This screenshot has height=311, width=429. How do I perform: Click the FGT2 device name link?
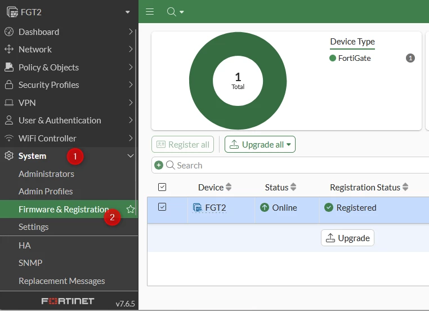click(x=216, y=208)
